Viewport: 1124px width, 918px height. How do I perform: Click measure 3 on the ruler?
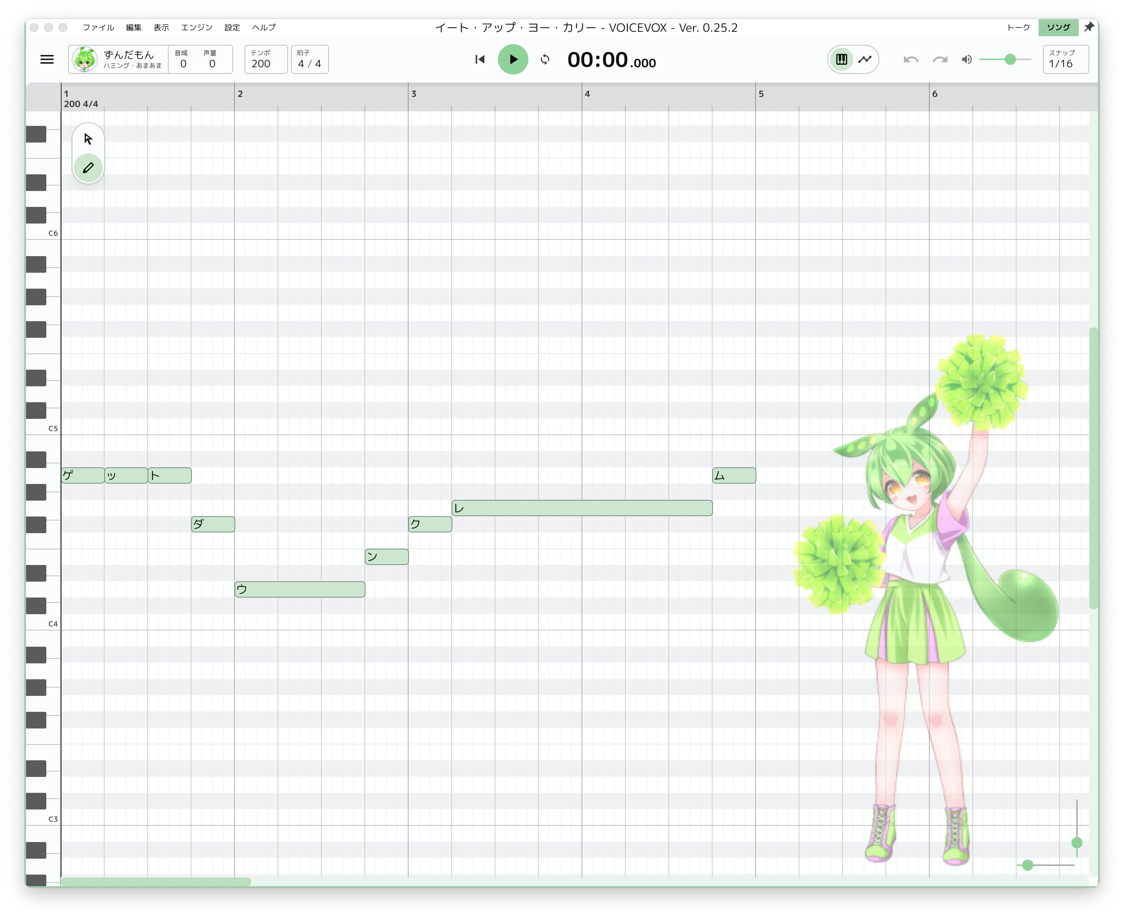414,94
